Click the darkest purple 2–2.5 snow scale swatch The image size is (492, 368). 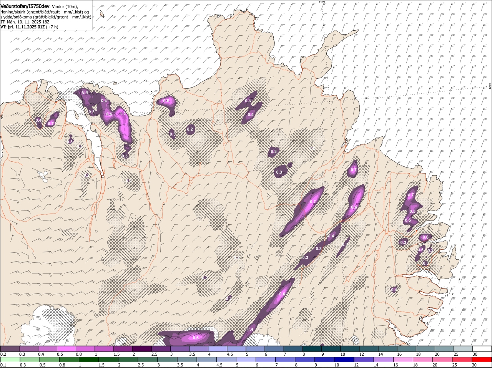coord(142,348)
